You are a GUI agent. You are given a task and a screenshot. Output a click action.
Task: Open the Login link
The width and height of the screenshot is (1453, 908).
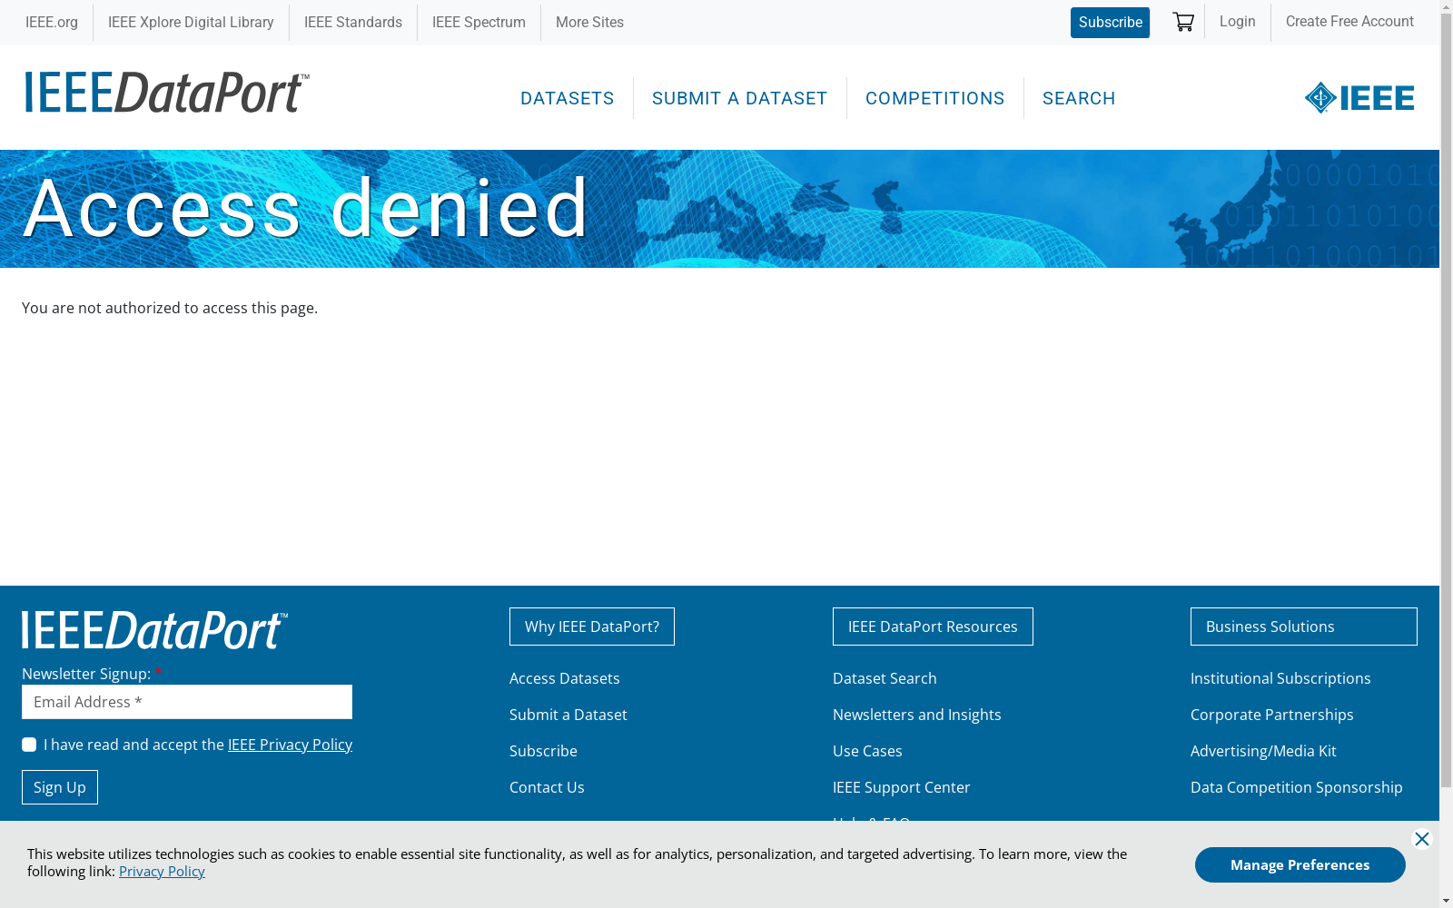pyautogui.click(x=1237, y=21)
